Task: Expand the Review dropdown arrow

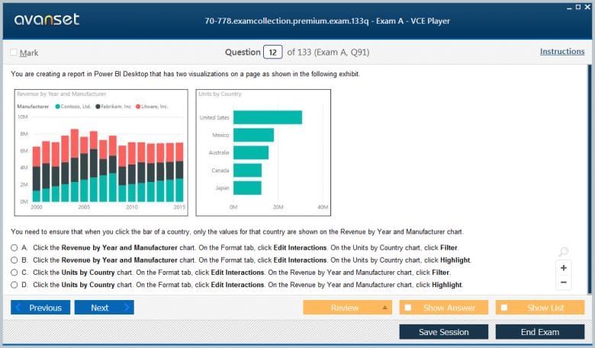Action: click(x=384, y=308)
